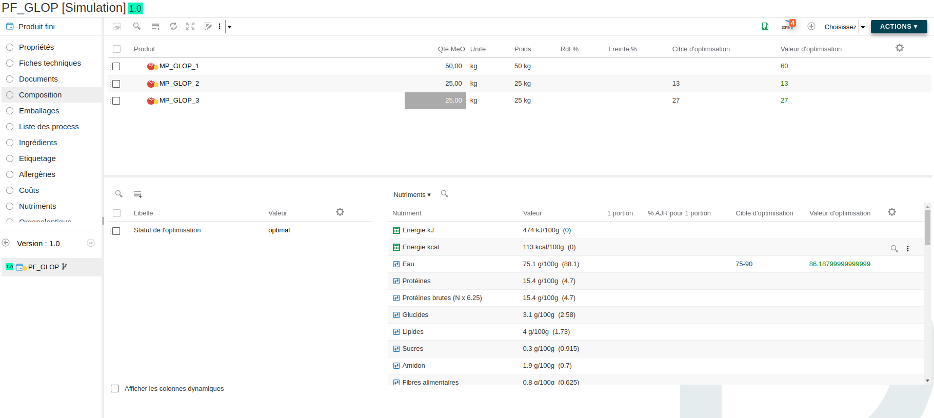
Task: Tick the checkbox for MP_GLOP_3
Action: tap(116, 101)
